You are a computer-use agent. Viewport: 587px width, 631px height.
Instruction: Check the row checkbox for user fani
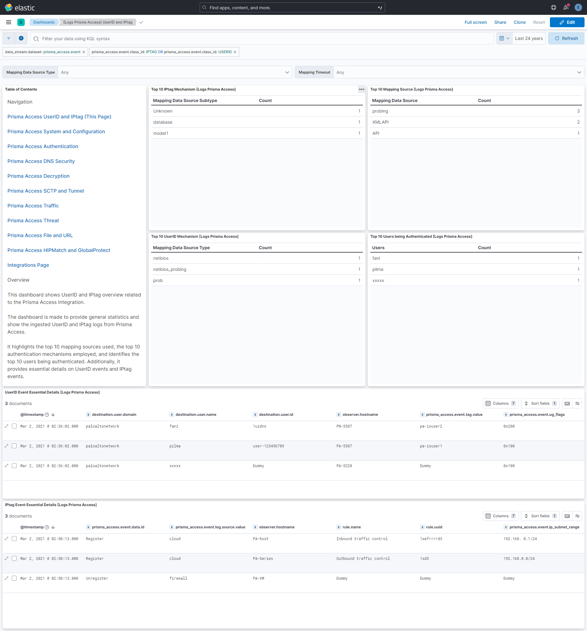[x=14, y=426]
